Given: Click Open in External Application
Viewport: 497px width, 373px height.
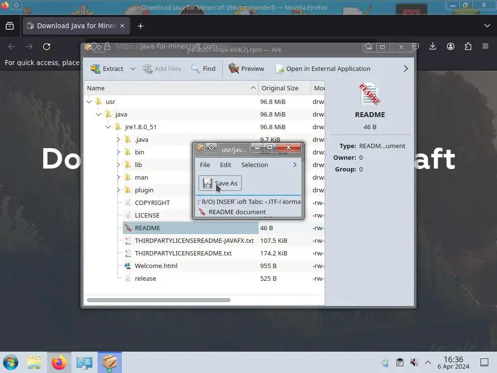Looking at the screenshot, I should click(323, 68).
